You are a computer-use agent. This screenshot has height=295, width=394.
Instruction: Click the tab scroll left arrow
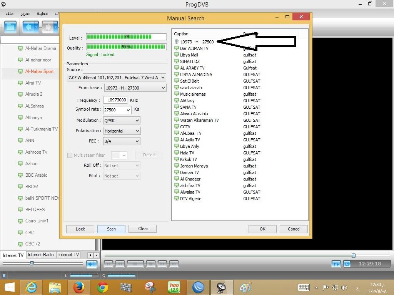coord(90,255)
